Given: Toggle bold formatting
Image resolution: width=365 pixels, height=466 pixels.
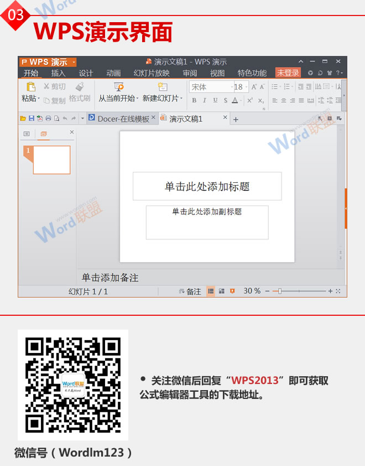Looking at the screenshot, I should (x=194, y=100).
